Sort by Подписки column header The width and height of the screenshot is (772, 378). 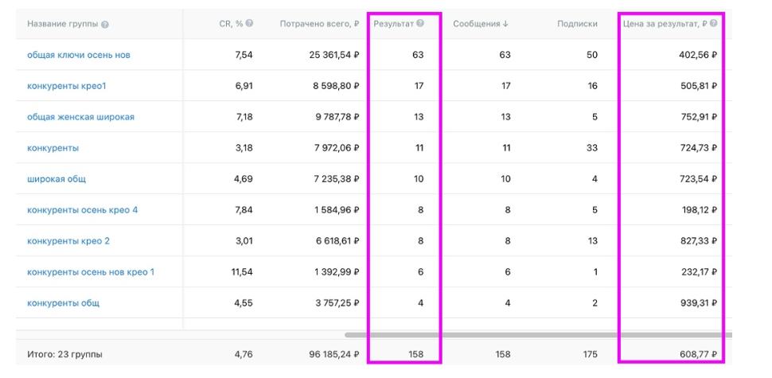point(578,24)
